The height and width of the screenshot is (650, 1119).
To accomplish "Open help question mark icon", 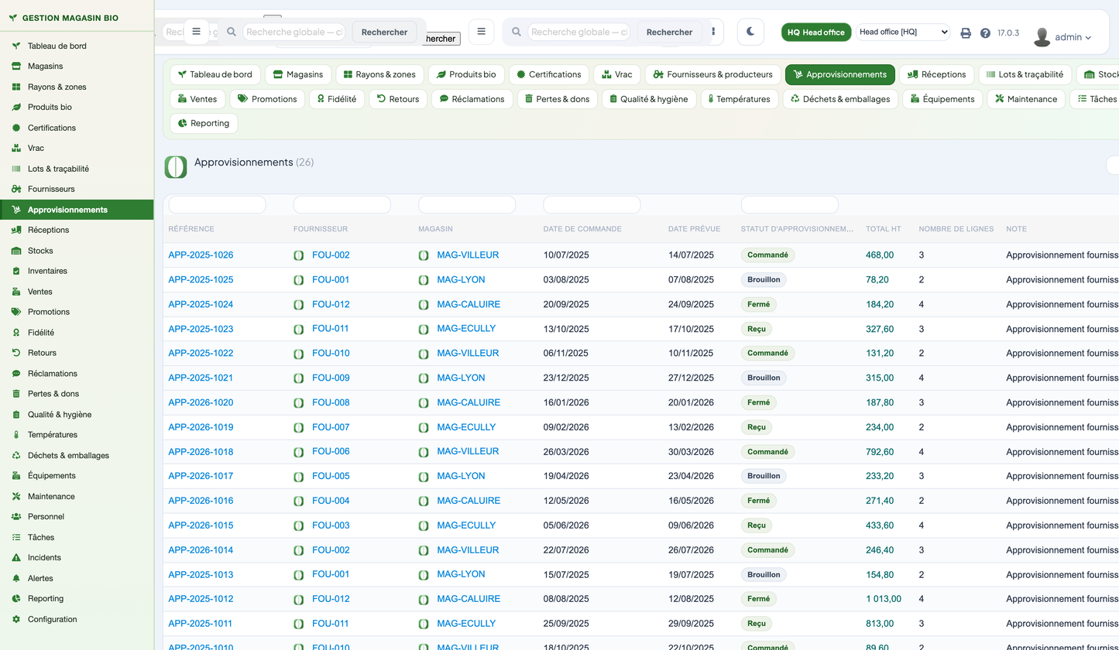I will (x=985, y=33).
